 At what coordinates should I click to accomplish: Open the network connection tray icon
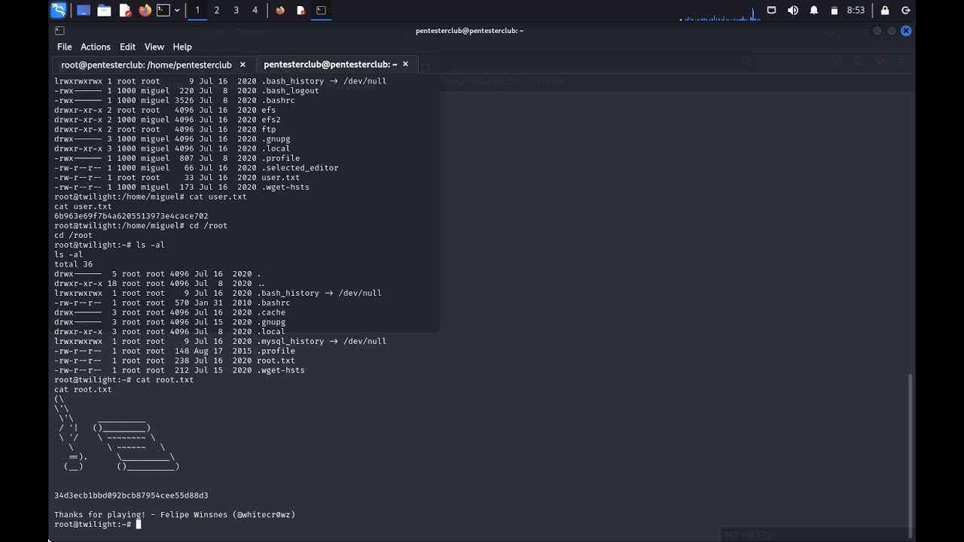click(771, 11)
